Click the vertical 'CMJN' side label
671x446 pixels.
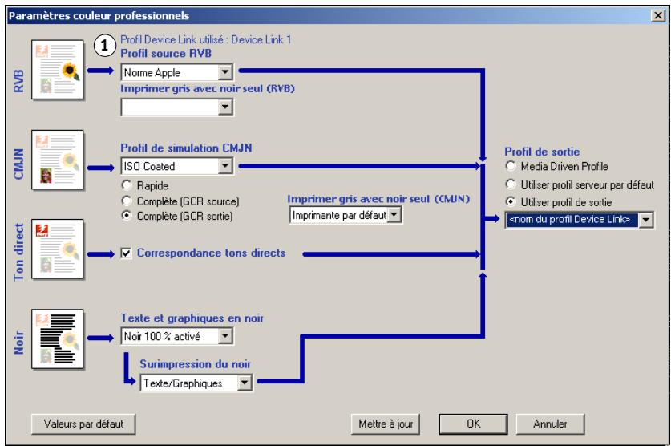18,164
